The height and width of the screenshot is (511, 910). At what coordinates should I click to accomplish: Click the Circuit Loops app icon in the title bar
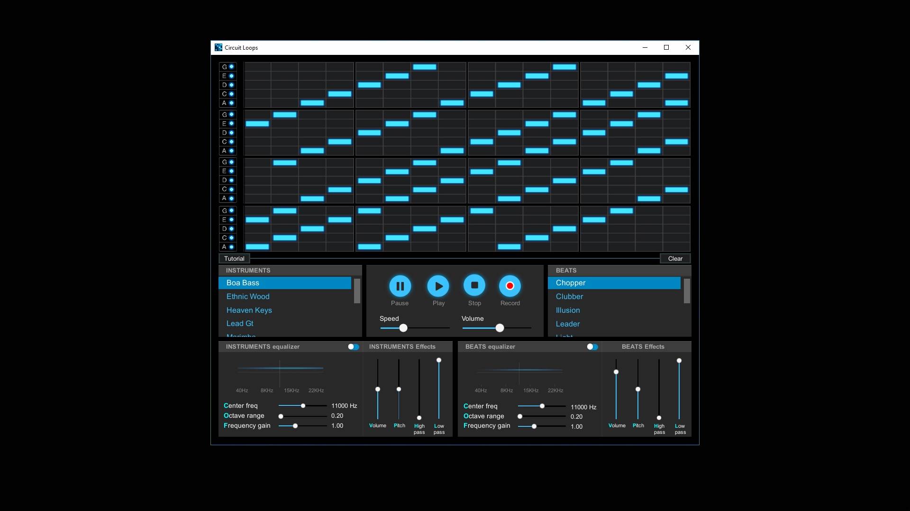click(218, 47)
